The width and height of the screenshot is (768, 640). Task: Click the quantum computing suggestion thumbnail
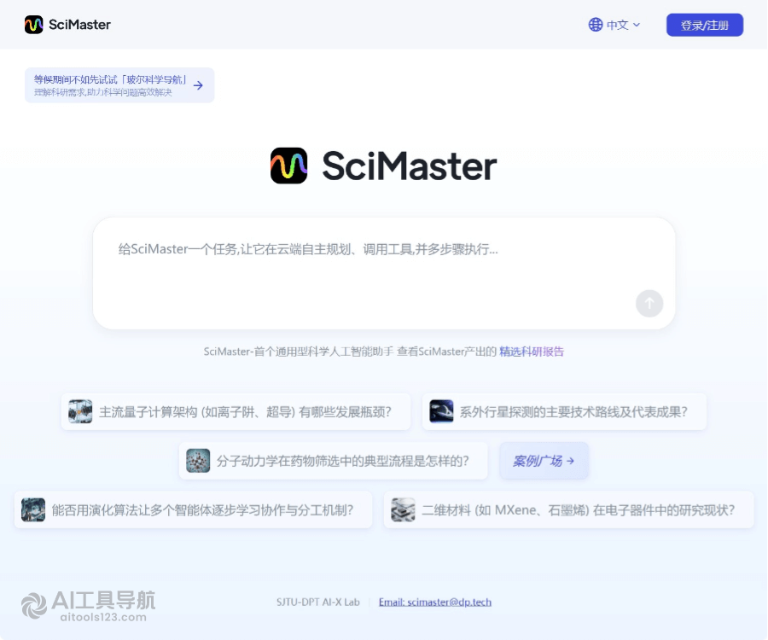(80, 411)
